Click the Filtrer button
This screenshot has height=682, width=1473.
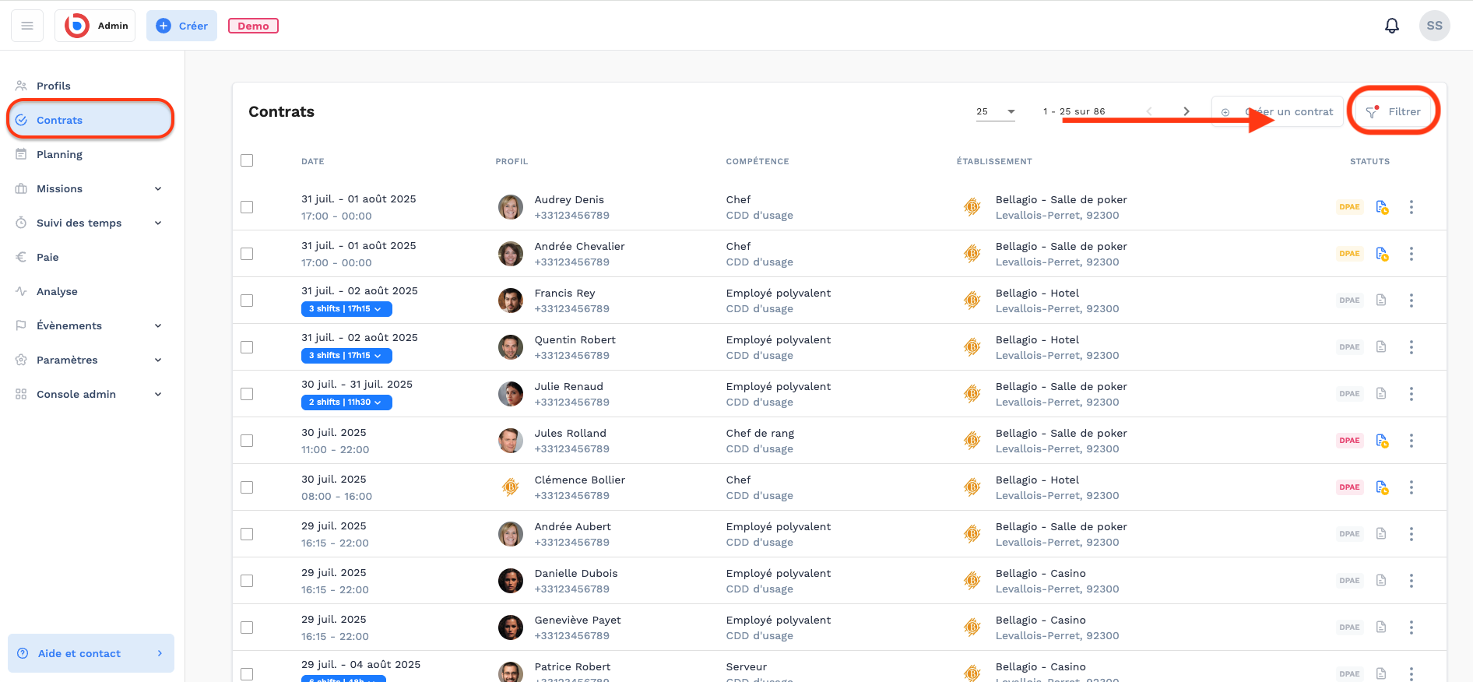[x=1394, y=111]
